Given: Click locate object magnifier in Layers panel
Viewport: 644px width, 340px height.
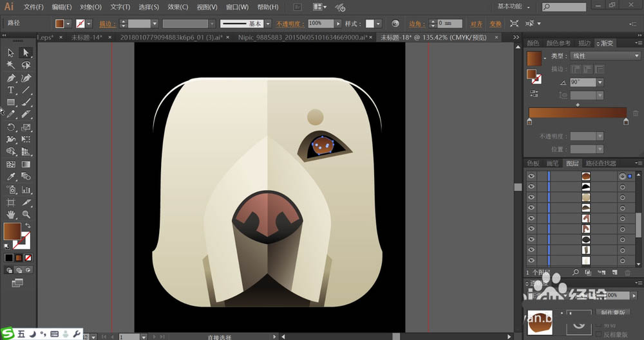Looking at the screenshot, I should point(576,272).
